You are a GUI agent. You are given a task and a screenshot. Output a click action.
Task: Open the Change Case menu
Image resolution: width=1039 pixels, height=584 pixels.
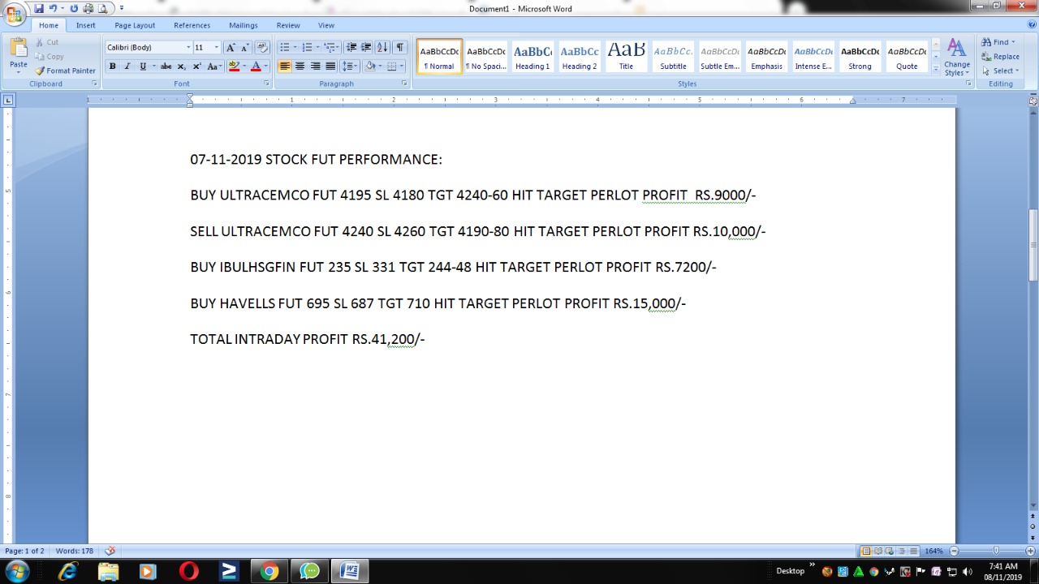[x=214, y=67]
